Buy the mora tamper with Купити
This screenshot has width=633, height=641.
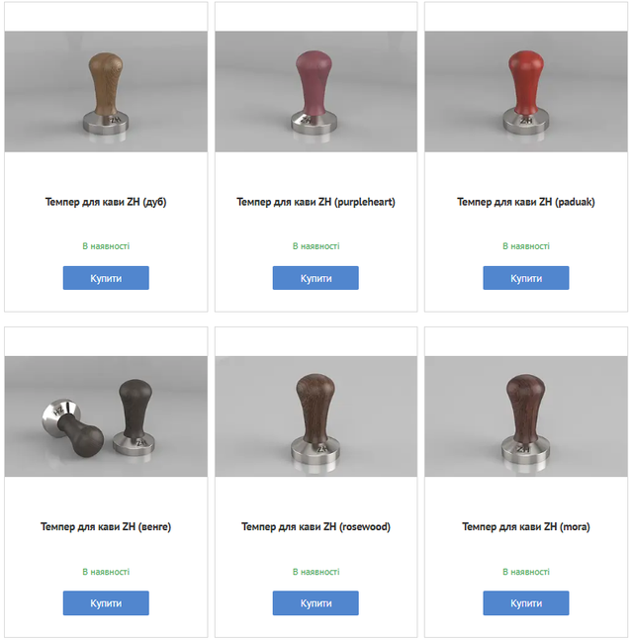526,603
